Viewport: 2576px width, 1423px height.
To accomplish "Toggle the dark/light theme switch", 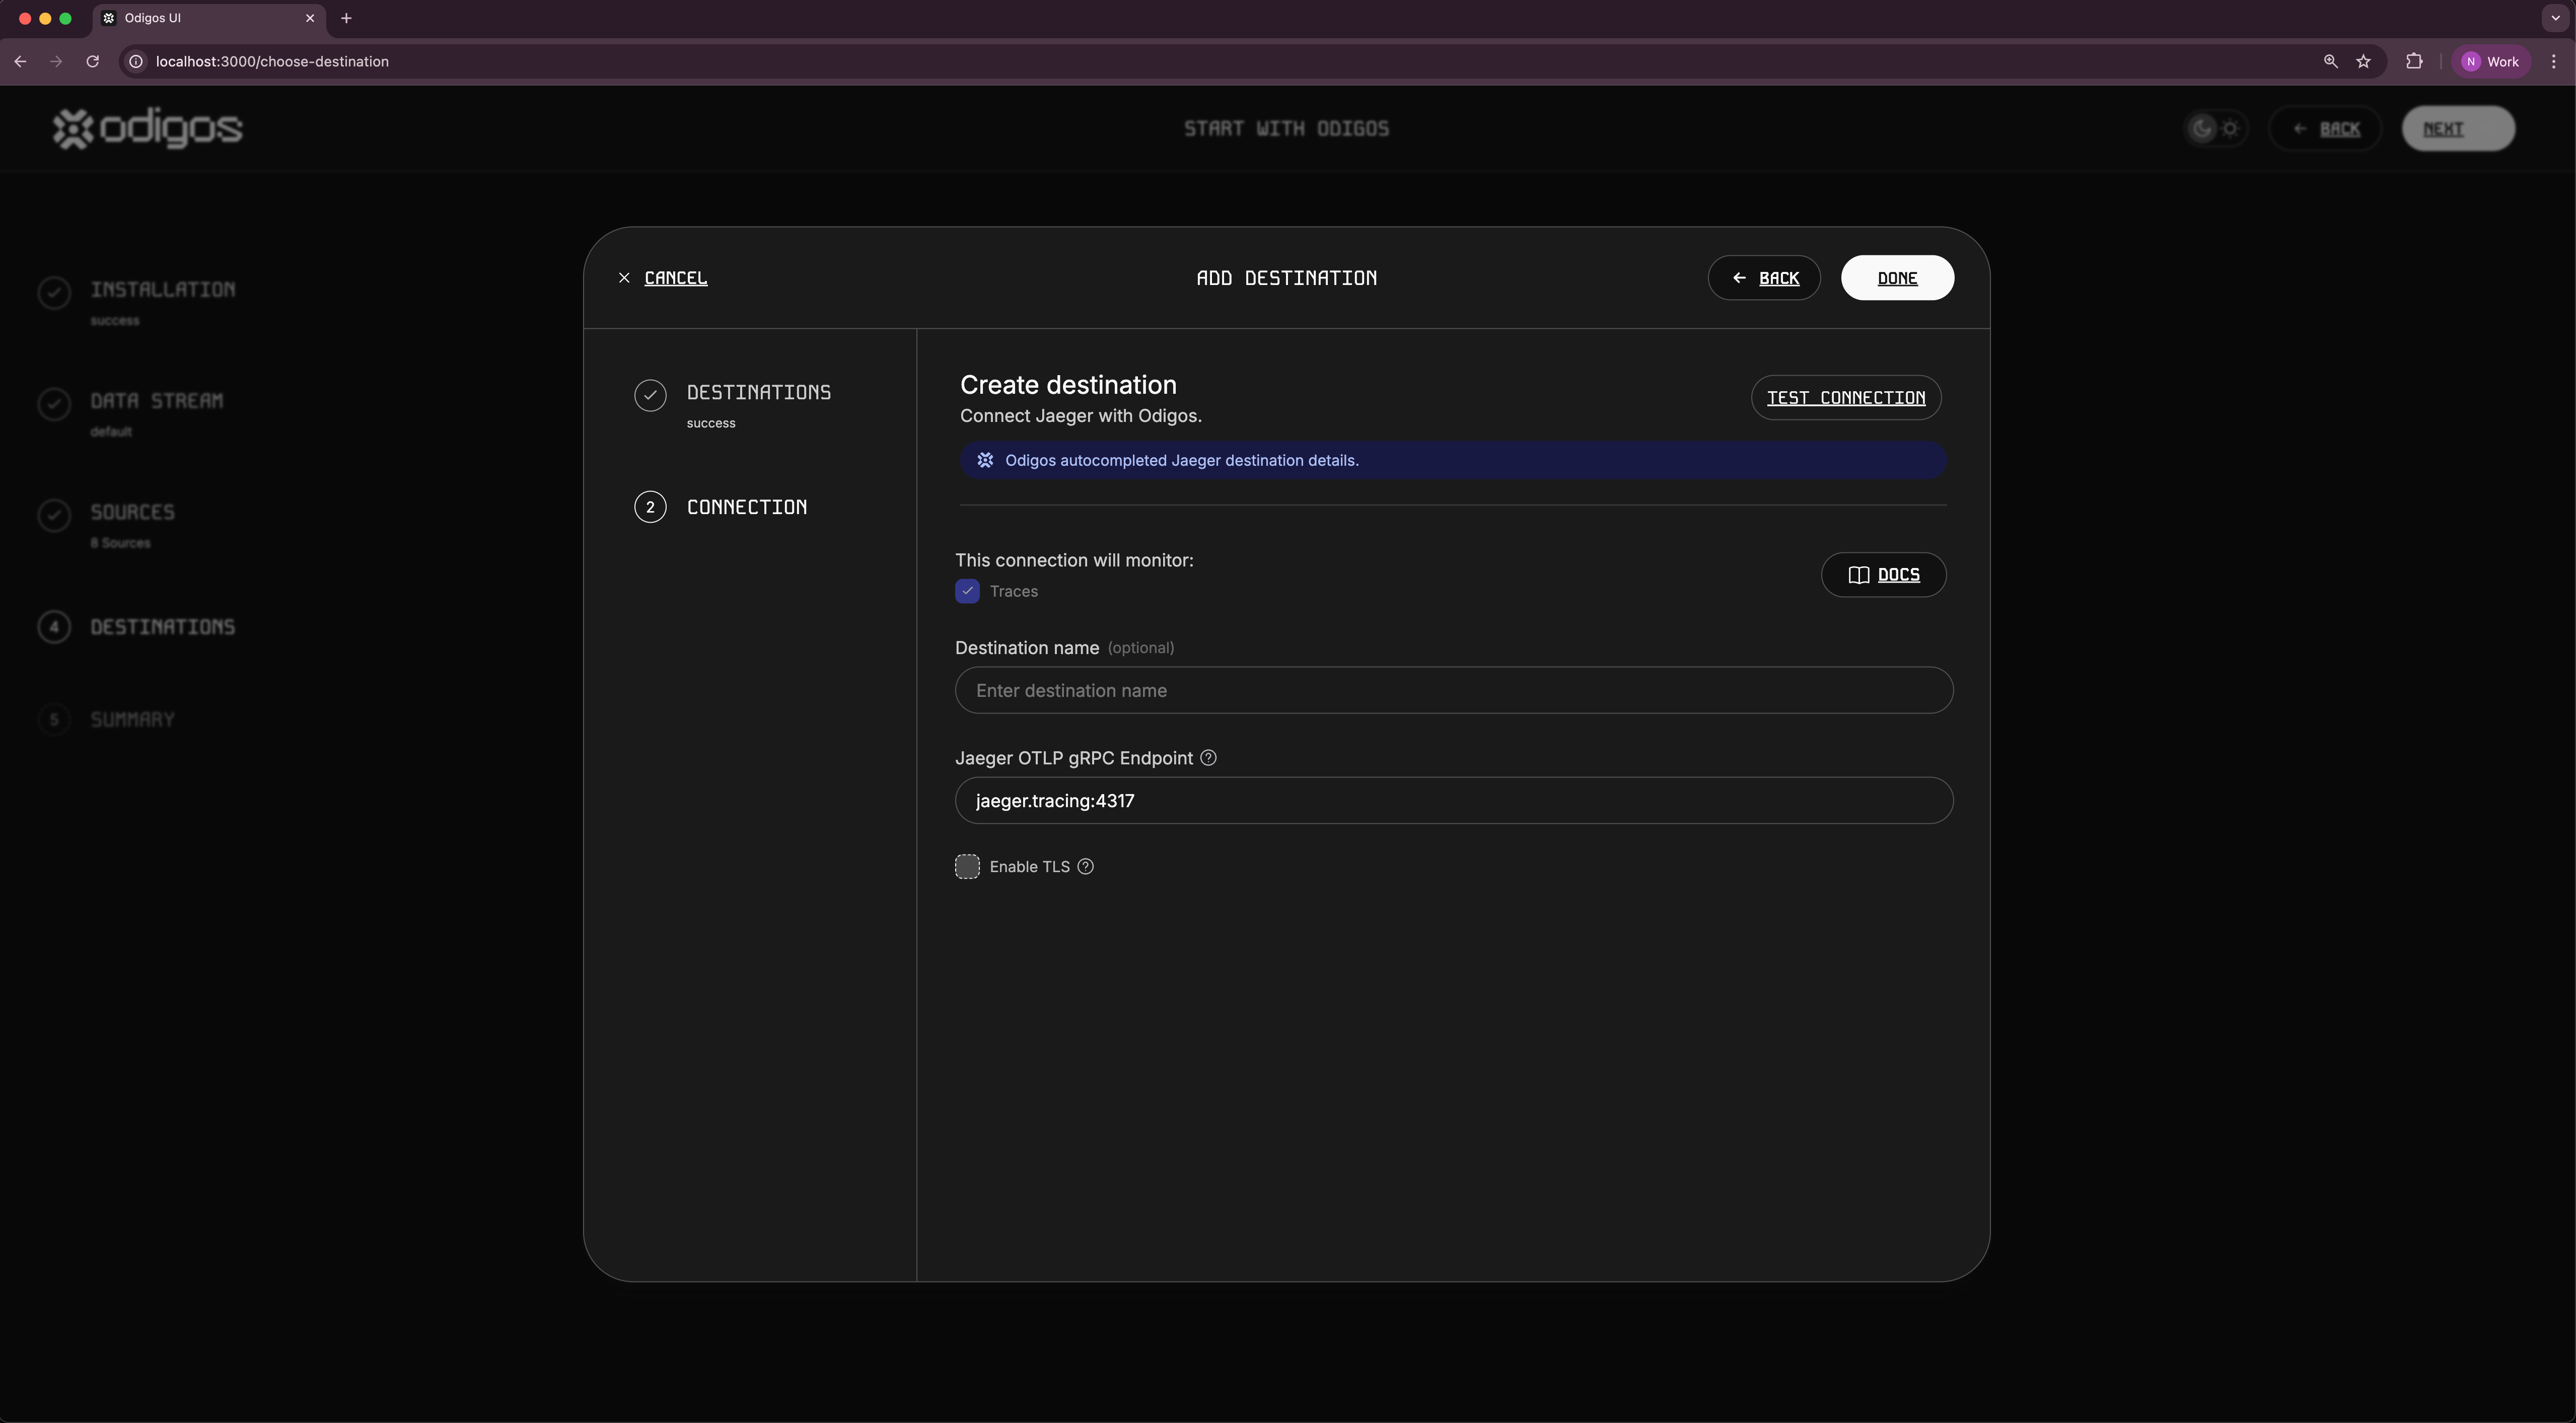I will (2215, 129).
